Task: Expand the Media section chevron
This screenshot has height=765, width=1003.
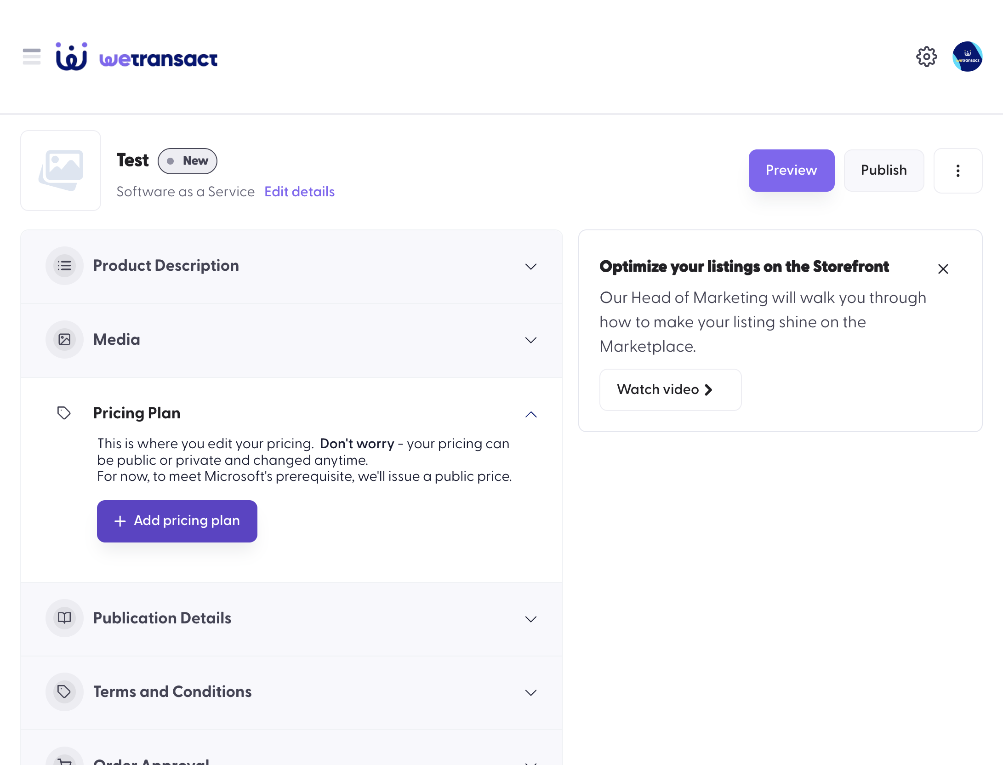Action: click(x=531, y=340)
